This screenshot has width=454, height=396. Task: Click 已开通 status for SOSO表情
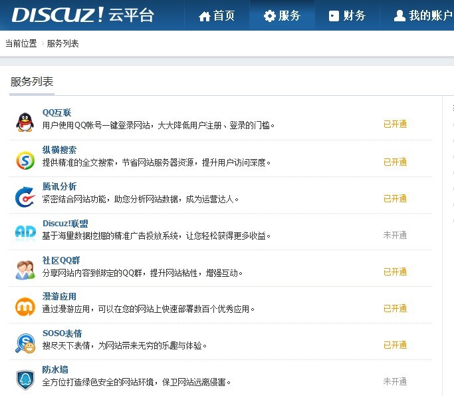pos(396,345)
